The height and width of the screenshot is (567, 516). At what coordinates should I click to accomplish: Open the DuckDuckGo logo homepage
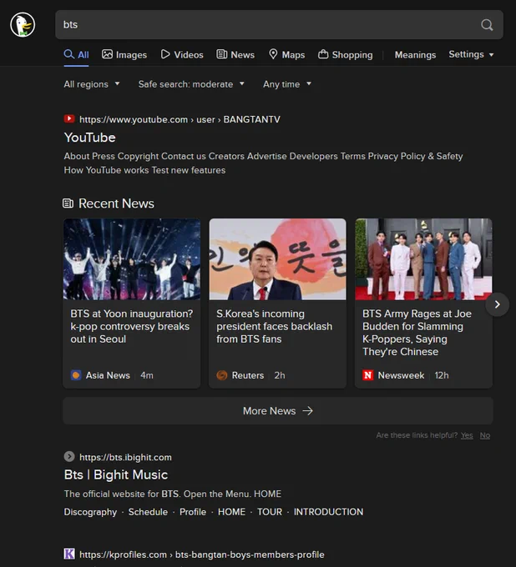coord(23,24)
